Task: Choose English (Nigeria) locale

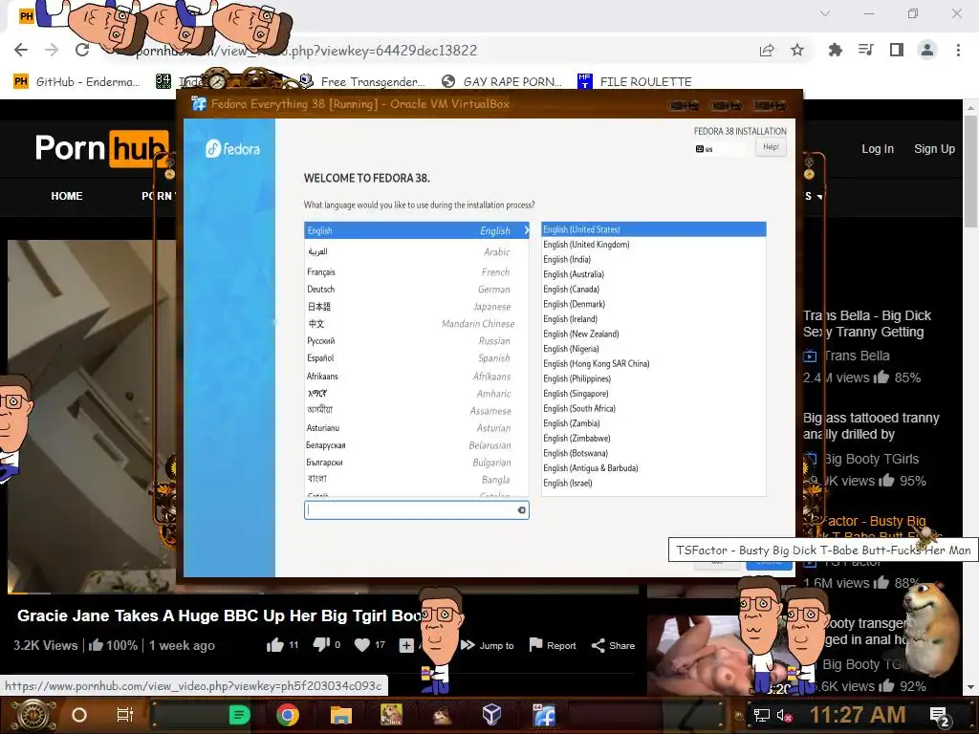Action: [x=654, y=349]
